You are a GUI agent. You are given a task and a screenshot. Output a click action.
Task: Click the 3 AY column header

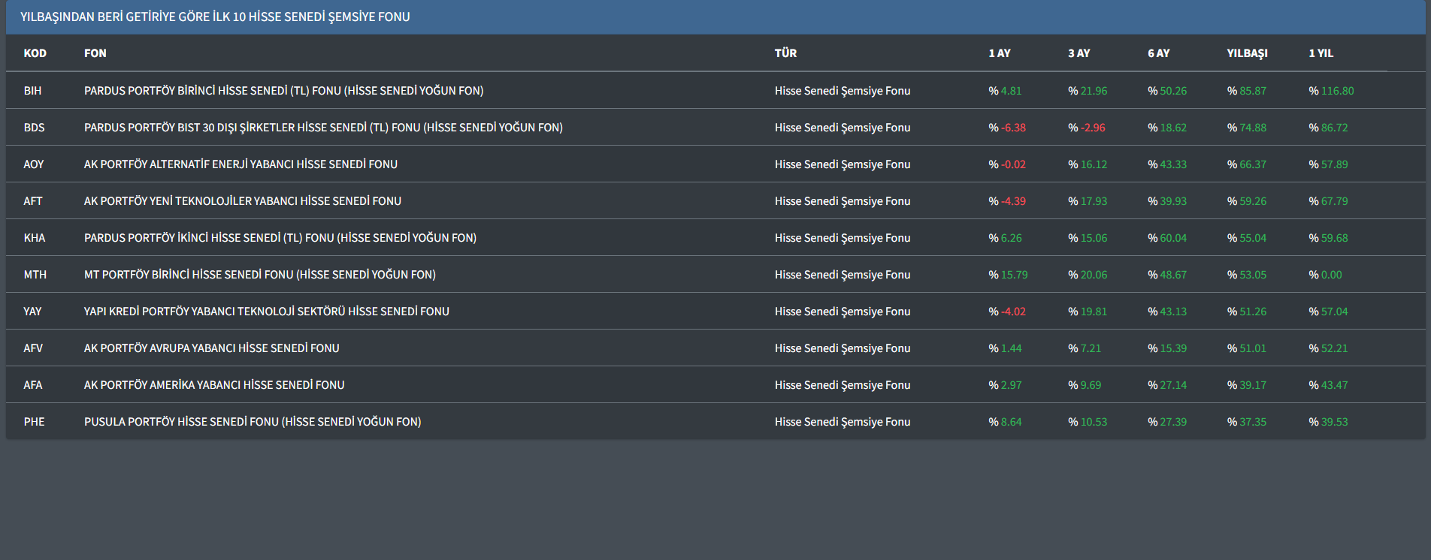pyautogui.click(x=1079, y=53)
